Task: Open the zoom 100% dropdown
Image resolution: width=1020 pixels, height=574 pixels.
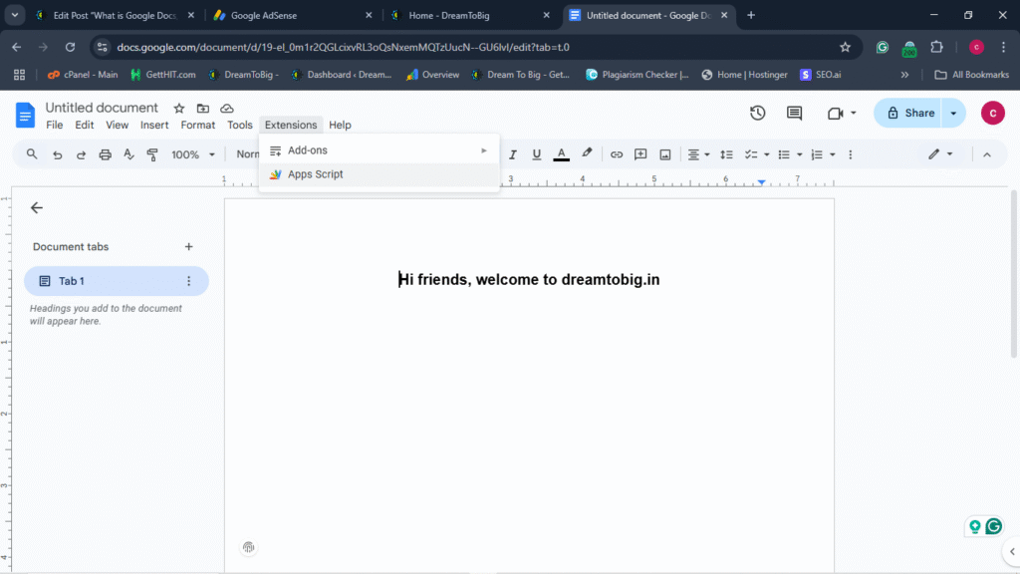Action: tap(193, 154)
